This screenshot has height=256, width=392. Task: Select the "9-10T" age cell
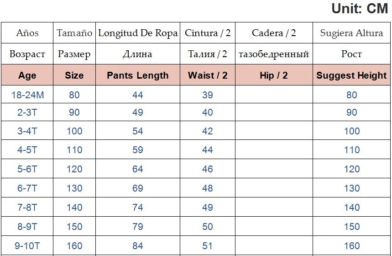[27, 246]
